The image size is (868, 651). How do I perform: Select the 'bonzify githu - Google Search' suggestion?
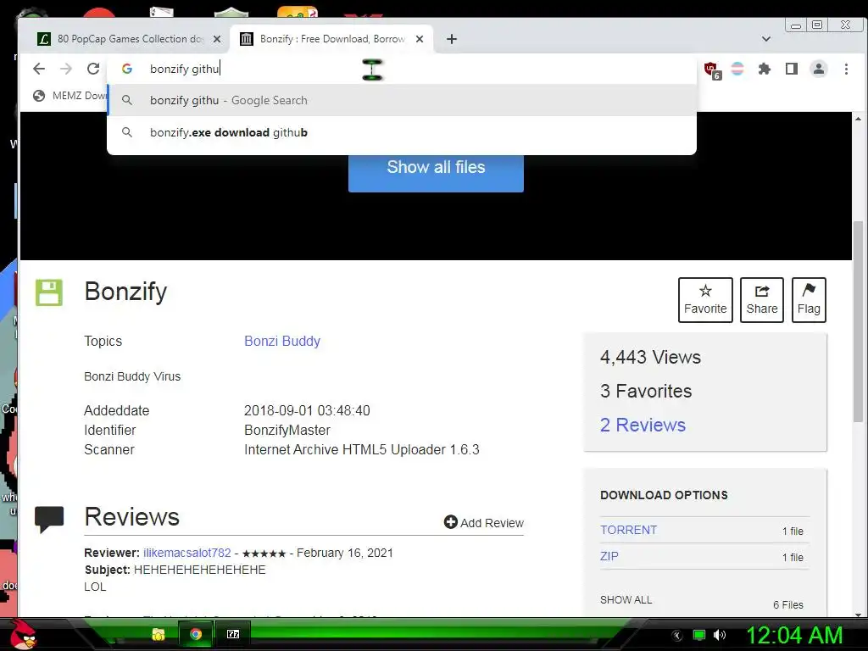[x=402, y=100]
